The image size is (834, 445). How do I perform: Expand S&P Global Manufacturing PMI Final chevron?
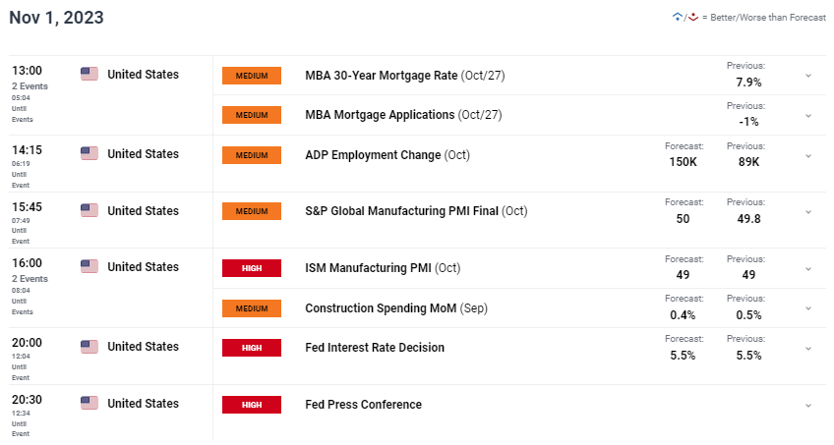pos(808,212)
